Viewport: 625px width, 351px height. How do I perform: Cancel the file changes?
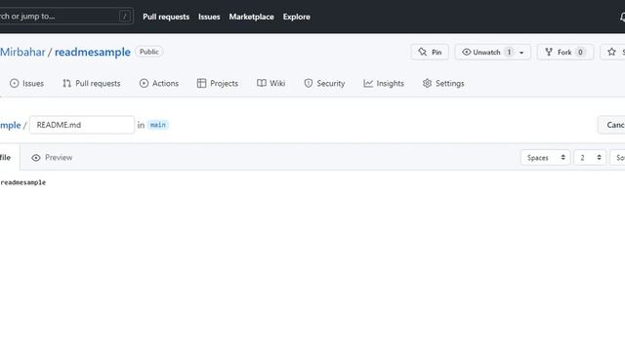click(611, 125)
